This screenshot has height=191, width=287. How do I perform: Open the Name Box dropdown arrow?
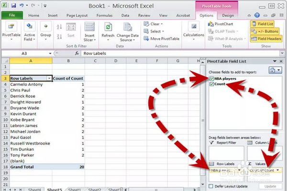coord(50,53)
